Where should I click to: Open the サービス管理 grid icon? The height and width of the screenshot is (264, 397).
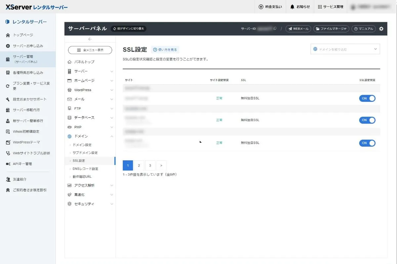pos(320,7)
